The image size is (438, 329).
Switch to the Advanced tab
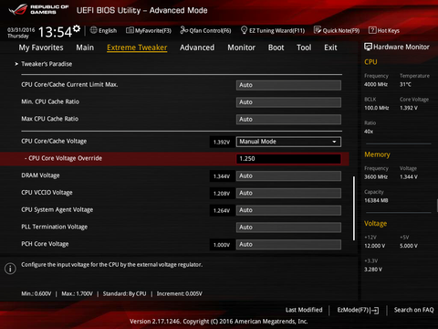197,48
